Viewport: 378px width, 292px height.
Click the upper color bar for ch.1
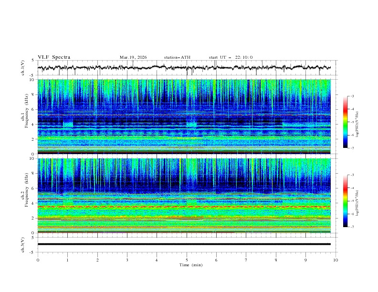[345, 122]
